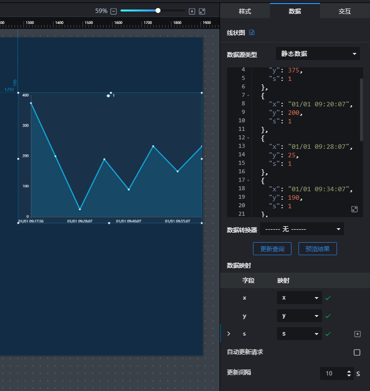Click the code editor vertical scrollbar

(361, 110)
